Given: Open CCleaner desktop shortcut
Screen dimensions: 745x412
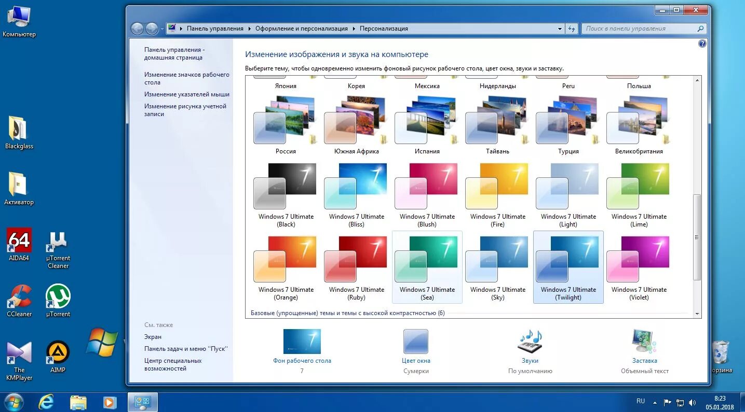Looking at the screenshot, I should 19,301.
